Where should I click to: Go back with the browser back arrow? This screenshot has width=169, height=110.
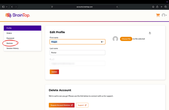(x=12, y=7)
